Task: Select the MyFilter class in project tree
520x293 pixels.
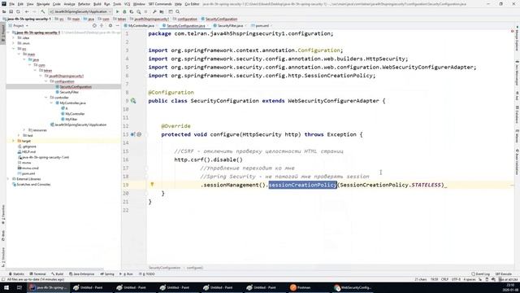Action: tap(71, 120)
